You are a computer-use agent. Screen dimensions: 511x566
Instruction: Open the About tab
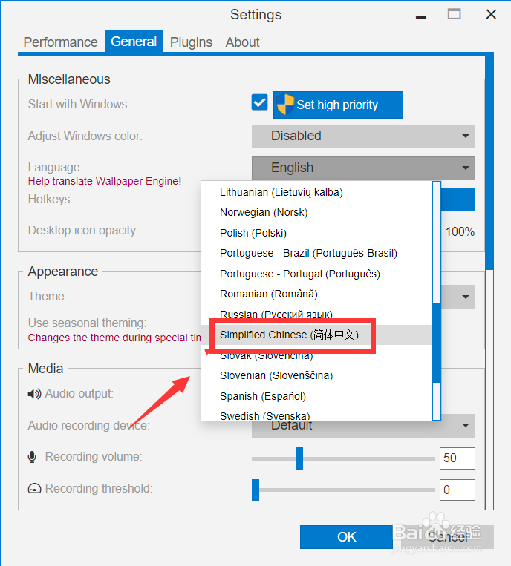(242, 42)
